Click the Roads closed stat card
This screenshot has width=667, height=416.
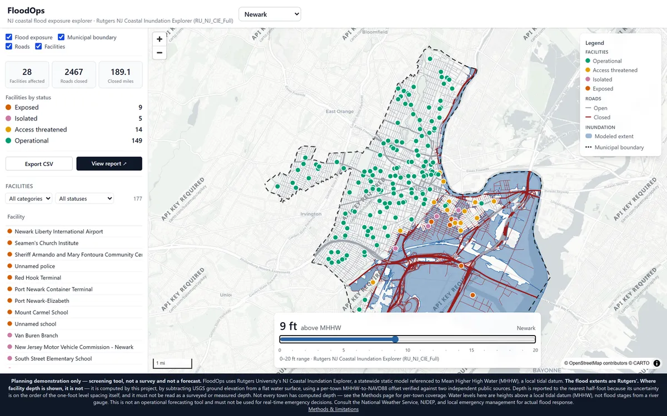(x=74, y=75)
